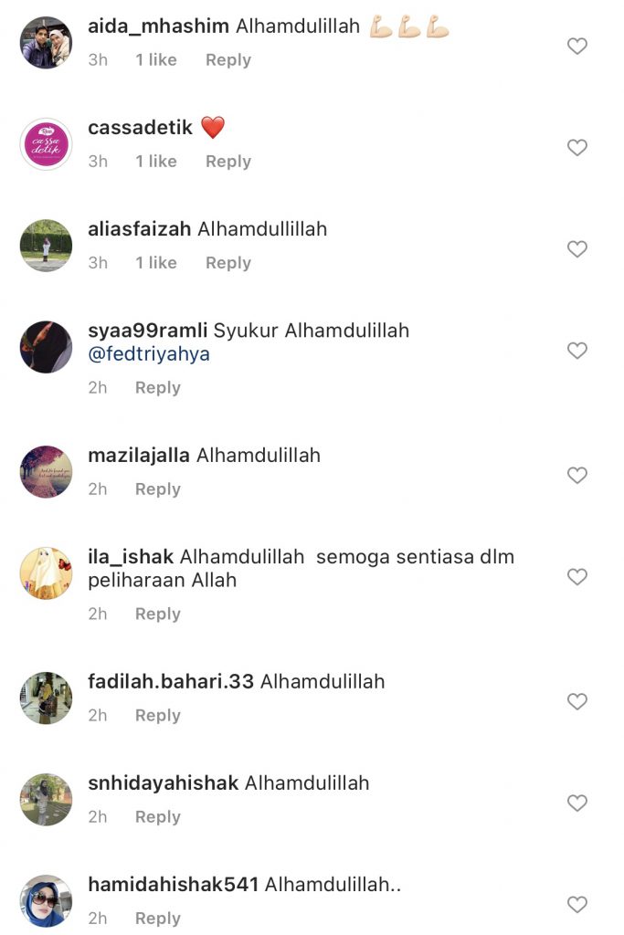The height and width of the screenshot is (935, 624).
Task: View the '1 like' count on aliasfaizah's comment
Action: [x=155, y=262]
